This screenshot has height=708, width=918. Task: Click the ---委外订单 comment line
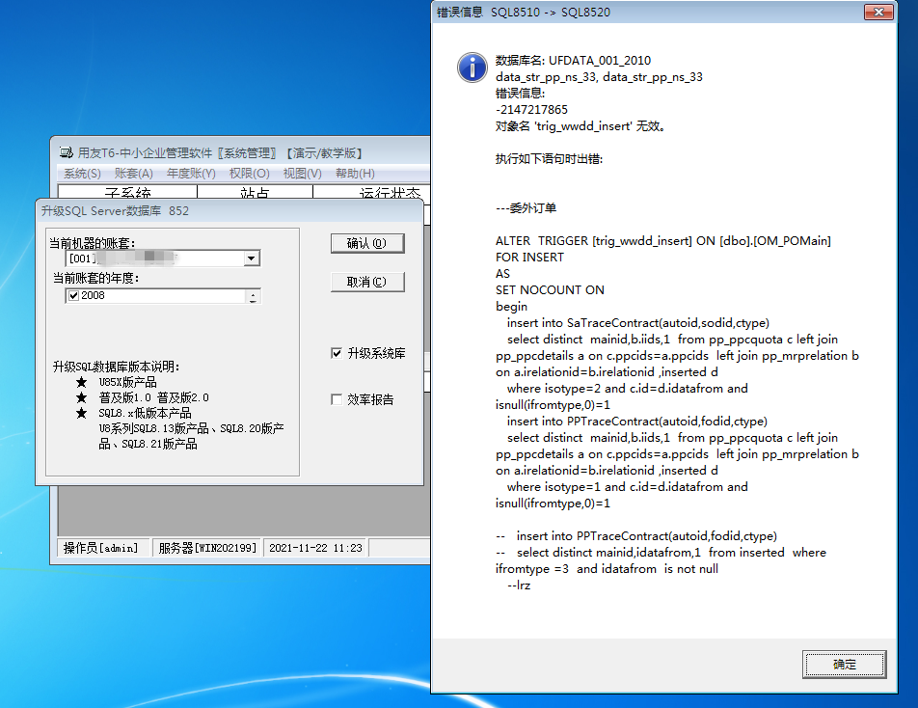[526, 208]
